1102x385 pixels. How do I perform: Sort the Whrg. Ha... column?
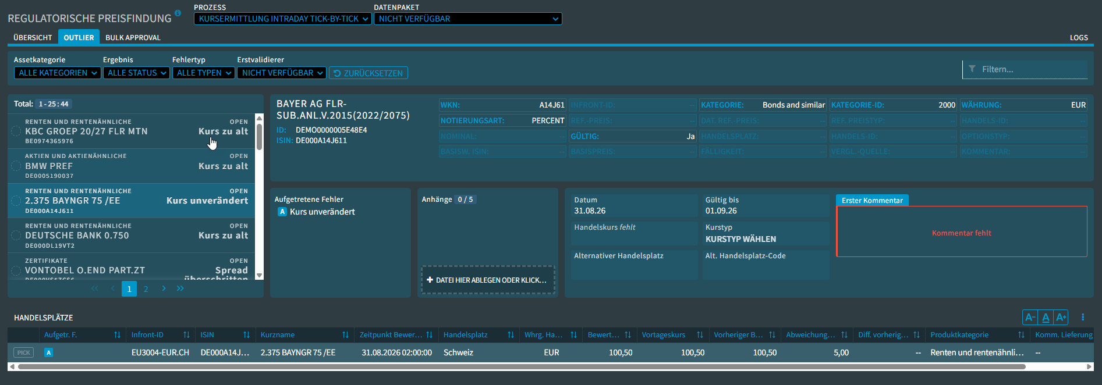pyautogui.click(x=573, y=335)
